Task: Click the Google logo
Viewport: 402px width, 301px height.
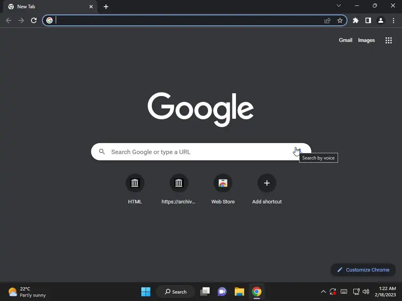Action: pos(201,109)
